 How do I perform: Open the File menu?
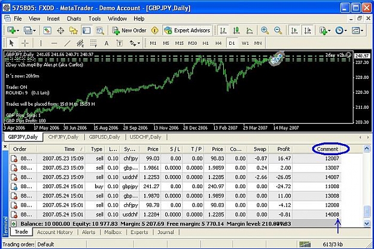coord(18,19)
